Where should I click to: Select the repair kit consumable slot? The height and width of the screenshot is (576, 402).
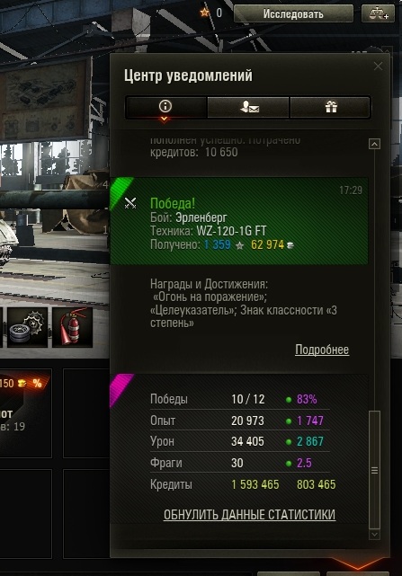28,327
